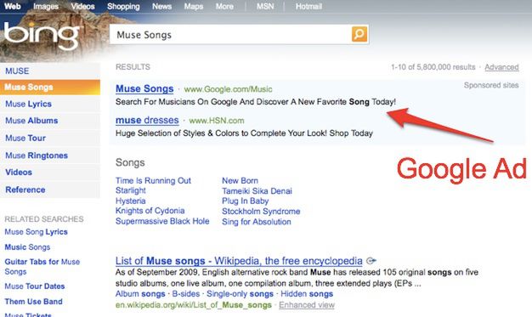This screenshot has height=317, width=532.
Task: Open Supermassive Black Hole song link
Action: [x=162, y=221]
